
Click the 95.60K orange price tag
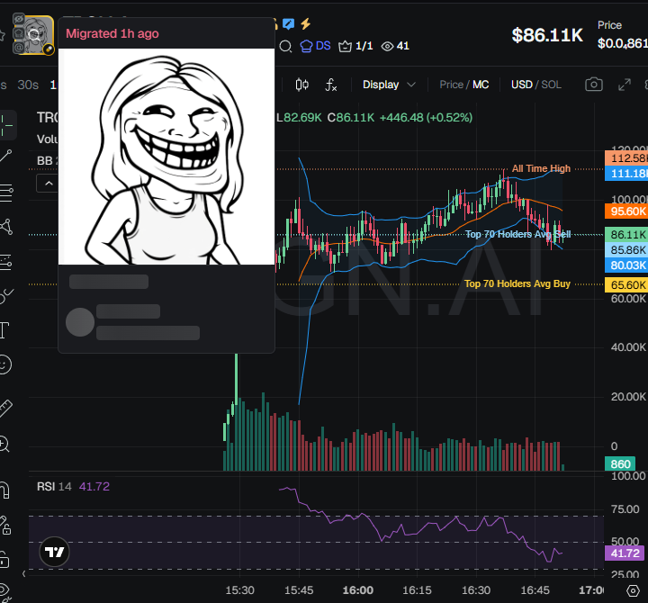point(626,211)
